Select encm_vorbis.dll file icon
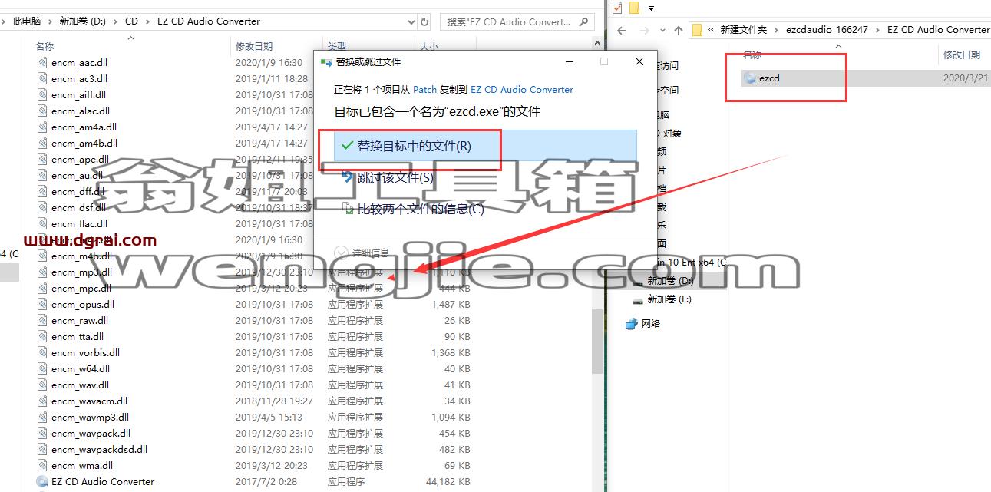Image resolution: width=991 pixels, height=492 pixels. point(41,353)
